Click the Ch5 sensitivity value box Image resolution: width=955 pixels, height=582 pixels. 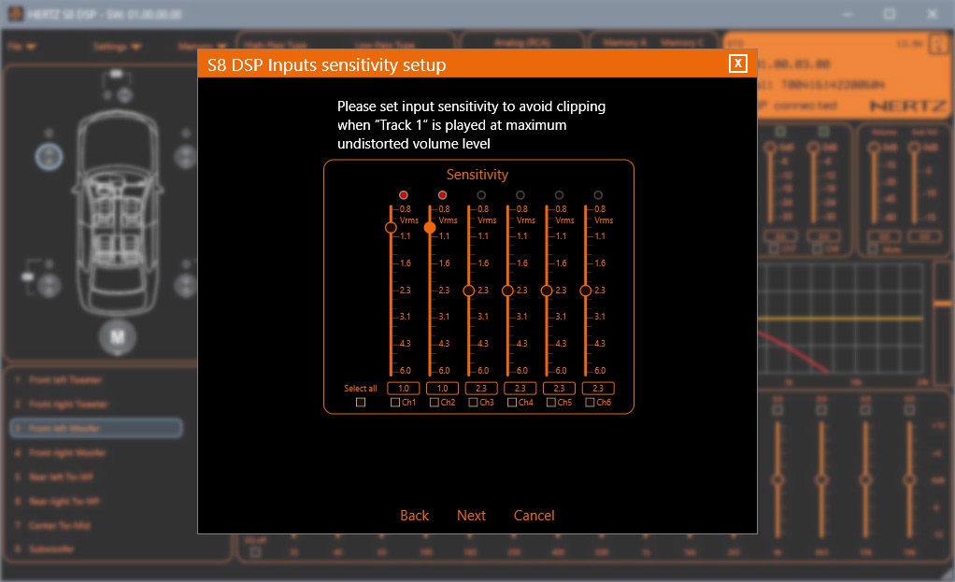pyautogui.click(x=559, y=388)
